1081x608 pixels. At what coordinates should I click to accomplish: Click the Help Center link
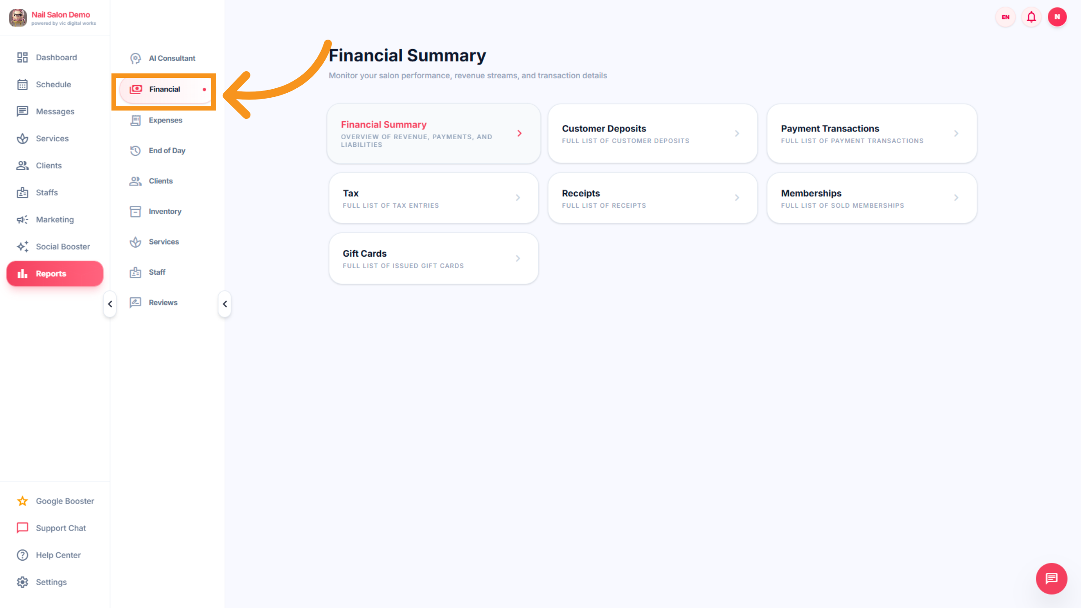click(x=58, y=555)
